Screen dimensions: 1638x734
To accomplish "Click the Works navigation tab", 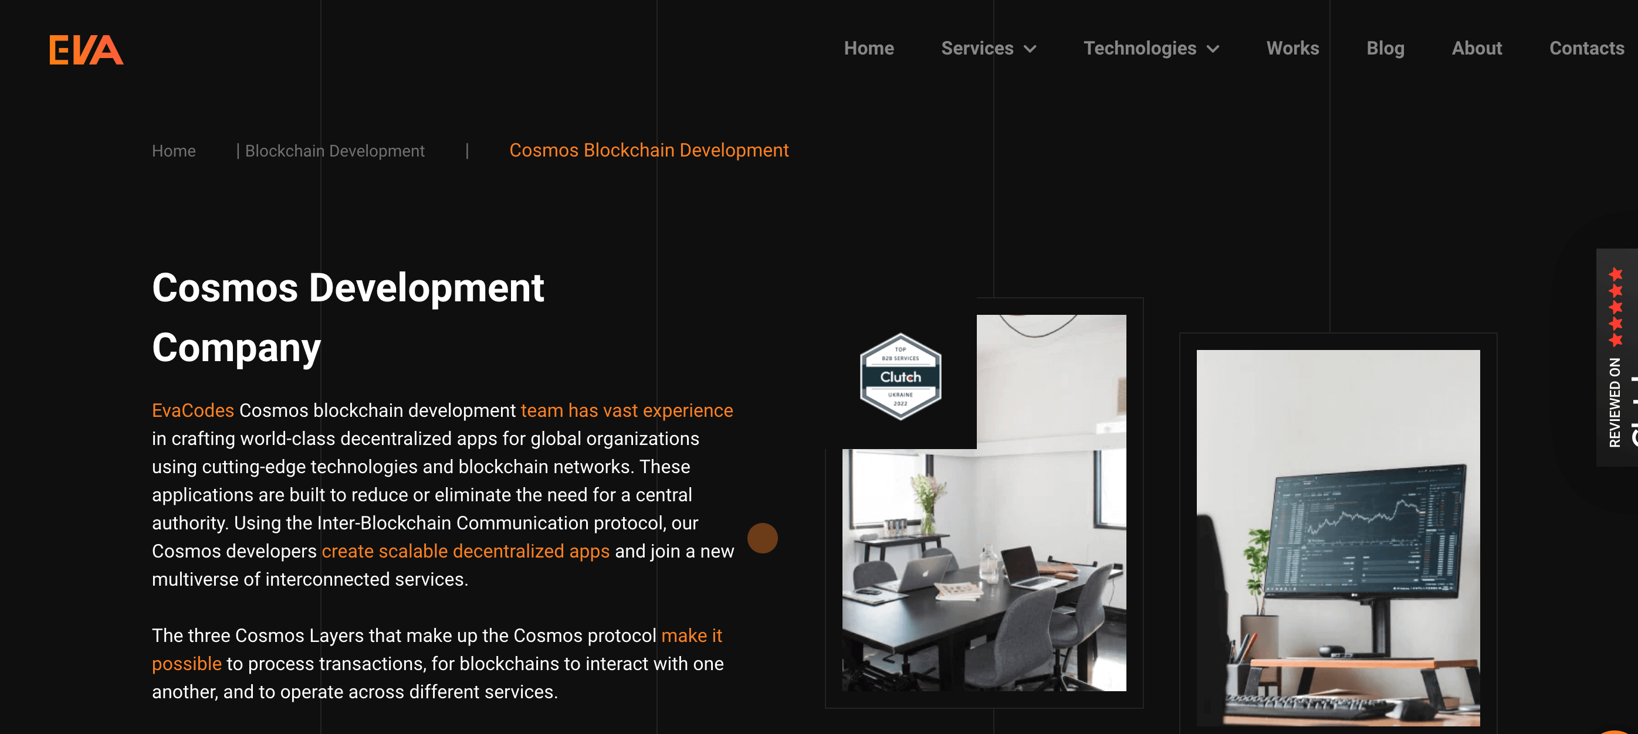I will [1292, 48].
